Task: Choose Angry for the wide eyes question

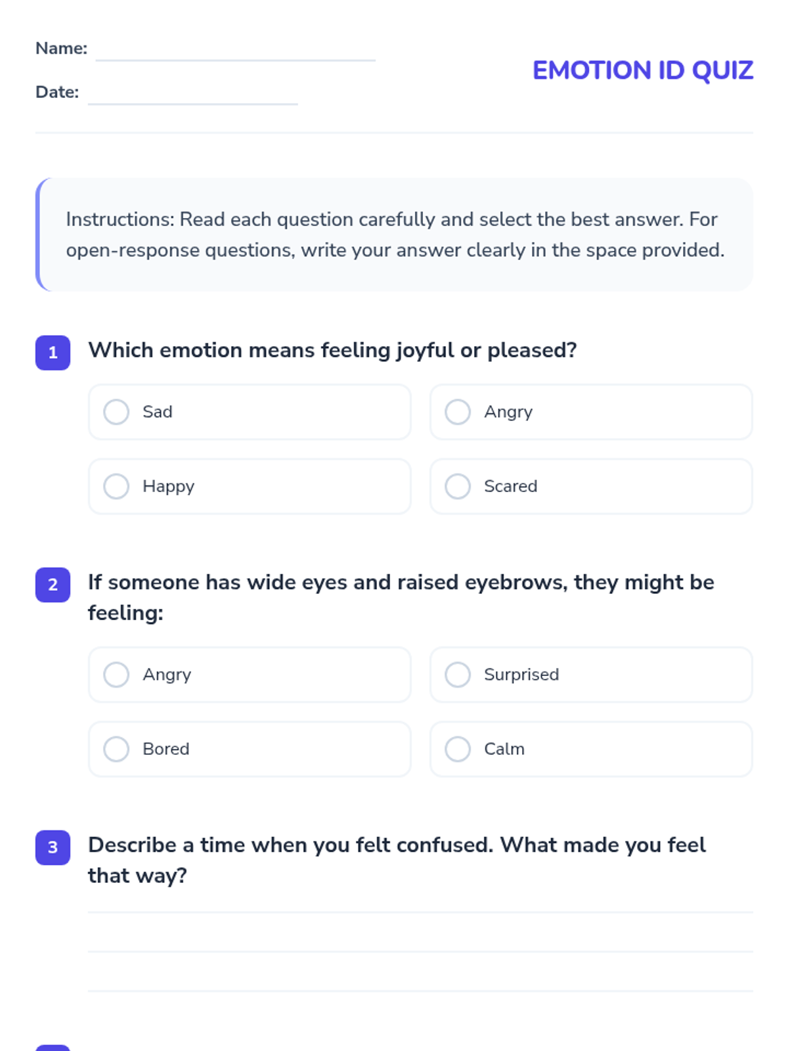Action: pos(116,675)
